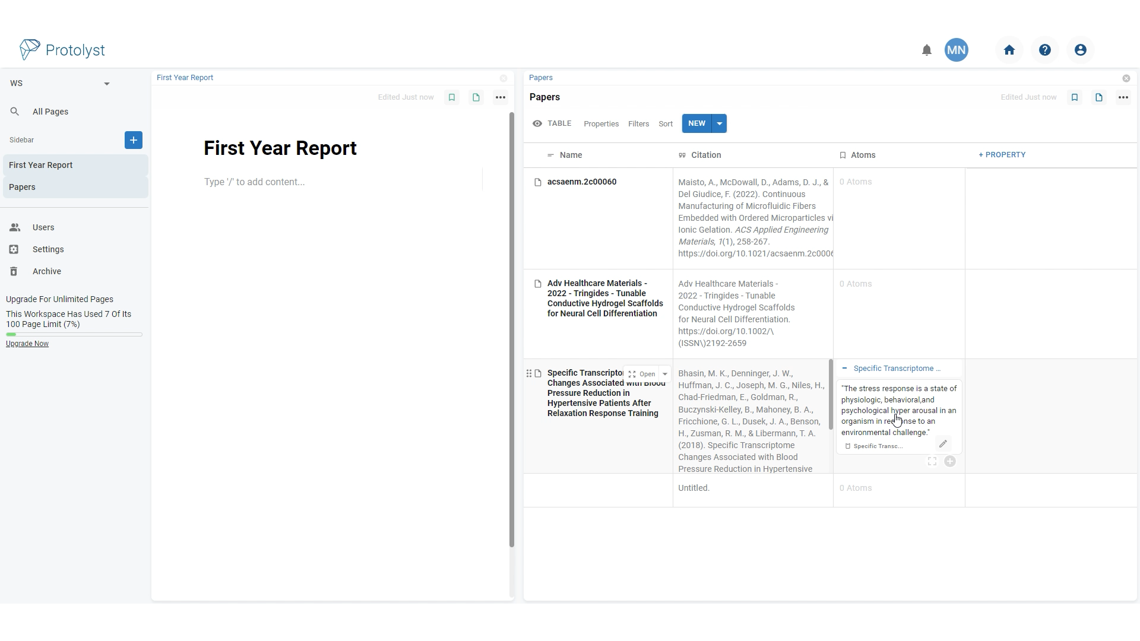Click the document icon next to Papers bookmark
This screenshot has height=641, width=1140.
point(1098,97)
